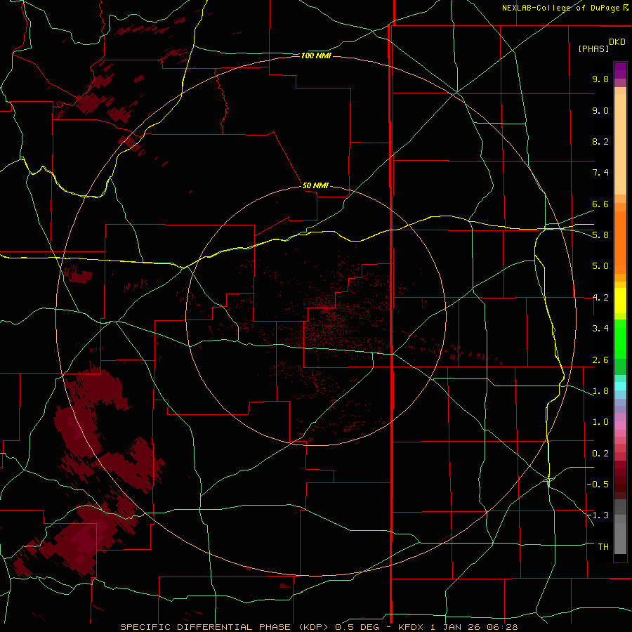632x632 pixels.
Task: Pick the purple band atop the color scale
Action: [x=620, y=70]
